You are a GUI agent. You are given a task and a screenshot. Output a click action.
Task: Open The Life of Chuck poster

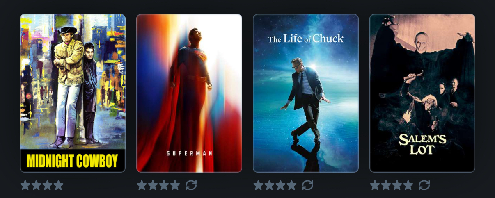click(x=306, y=93)
